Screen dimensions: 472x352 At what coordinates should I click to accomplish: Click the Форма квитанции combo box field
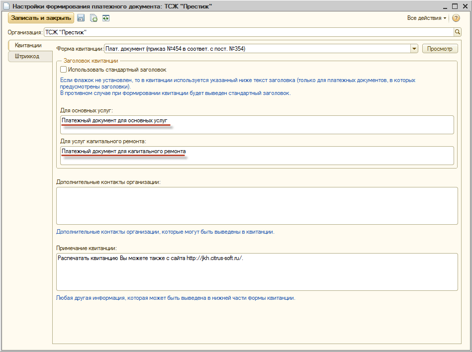click(x=257, y=48)
